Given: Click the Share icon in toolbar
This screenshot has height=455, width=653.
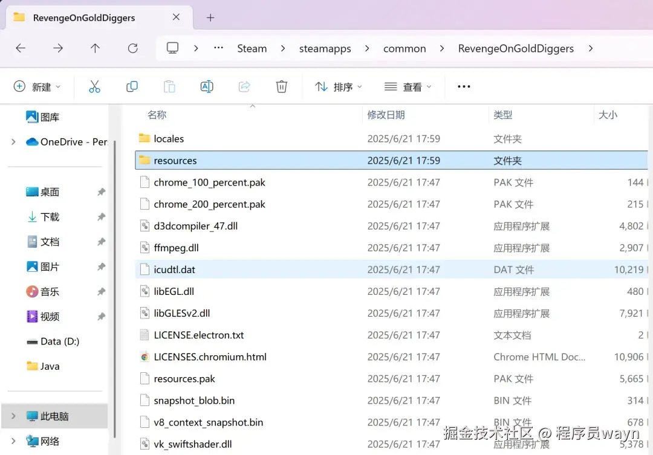Looking at the screenshot, I should click(244, 86).
